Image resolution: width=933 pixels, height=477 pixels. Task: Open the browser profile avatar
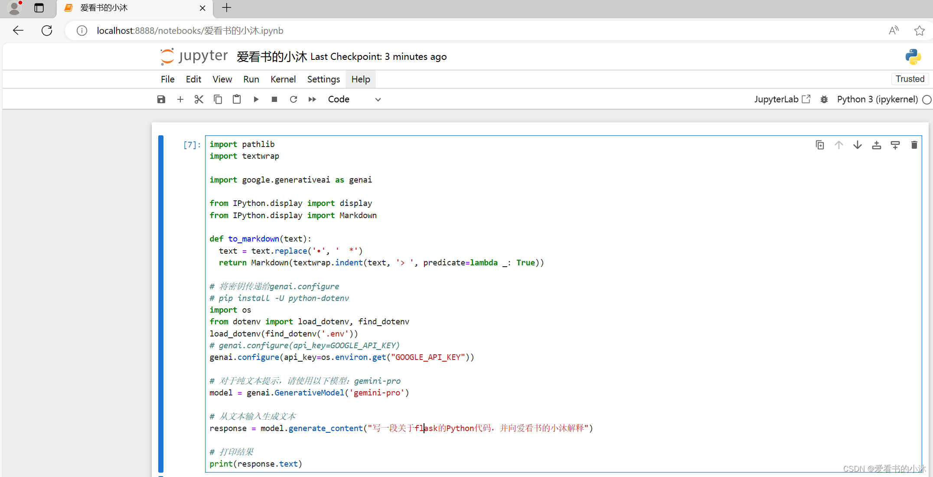click(x=15, y=8)
